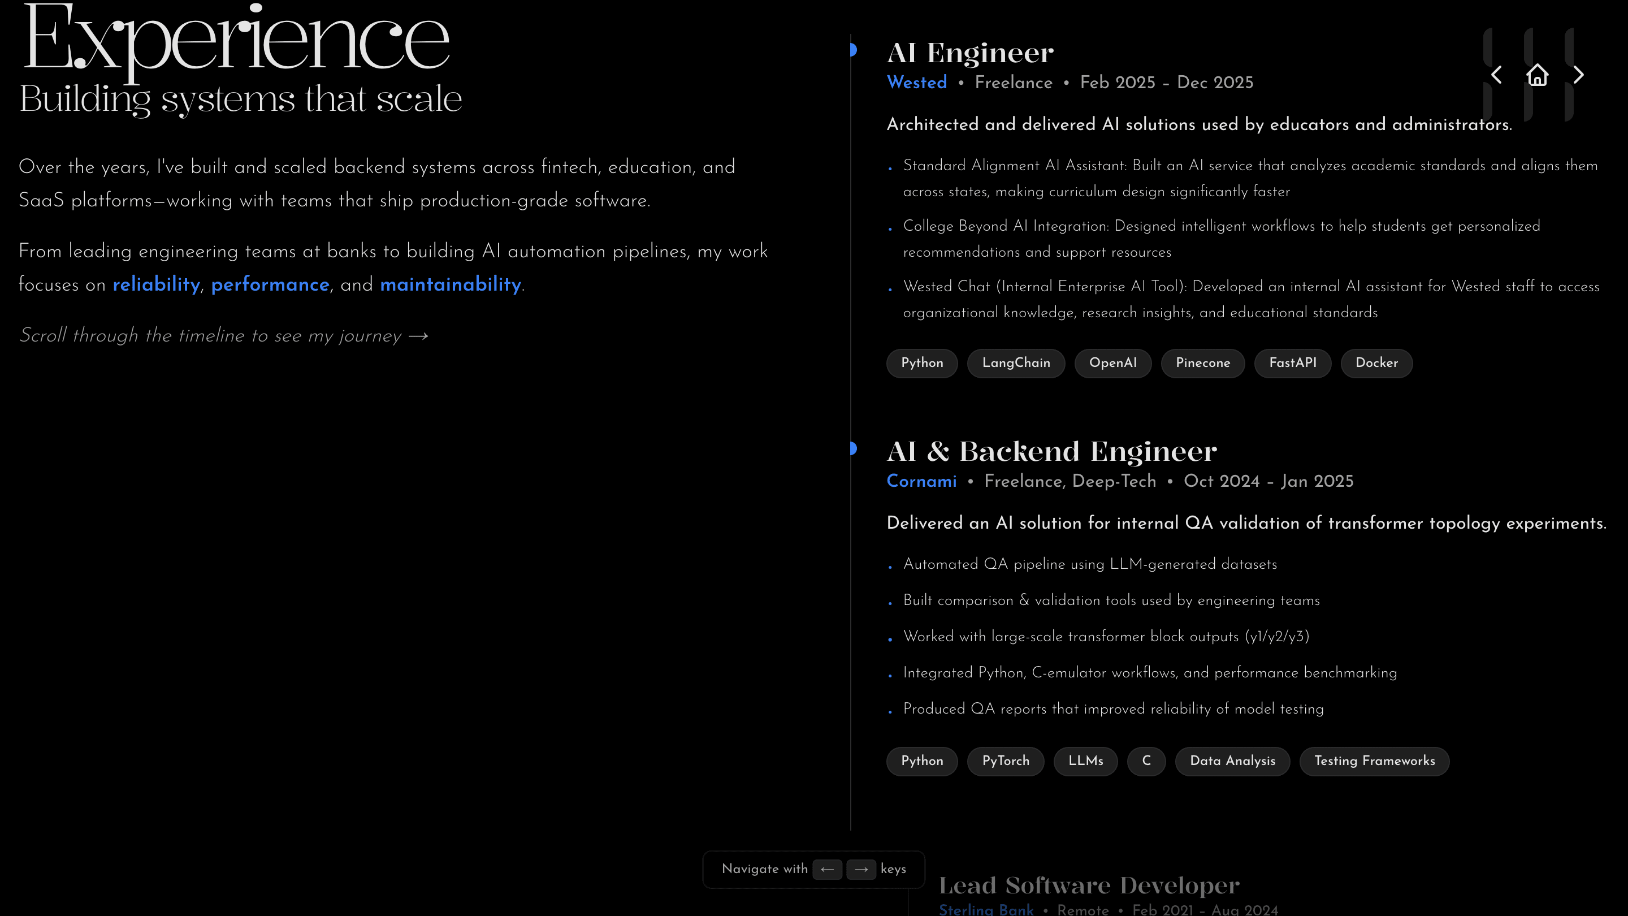Click the "AI Engineer" job title
The width and height of the screenshot is (1628, 916).
tap(970, 53)
